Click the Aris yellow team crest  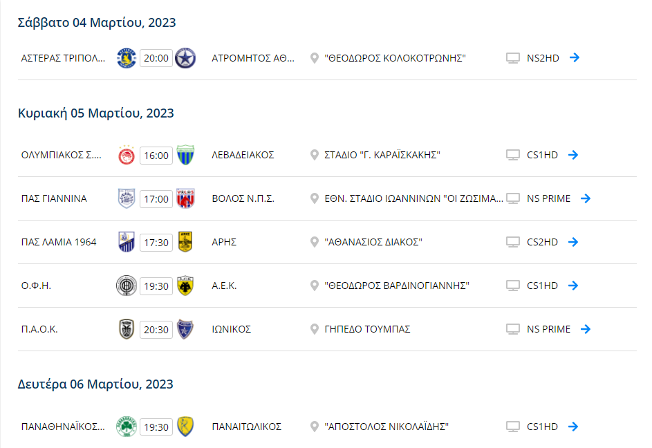point(185,242)
